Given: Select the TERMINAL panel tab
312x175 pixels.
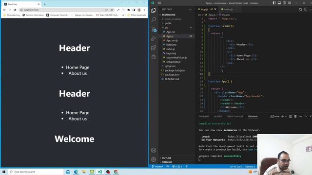Looking at the screenshot, I should point(253,117).
